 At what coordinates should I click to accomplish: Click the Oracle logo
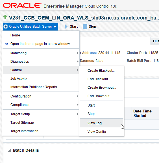click(x=22, y=5)
